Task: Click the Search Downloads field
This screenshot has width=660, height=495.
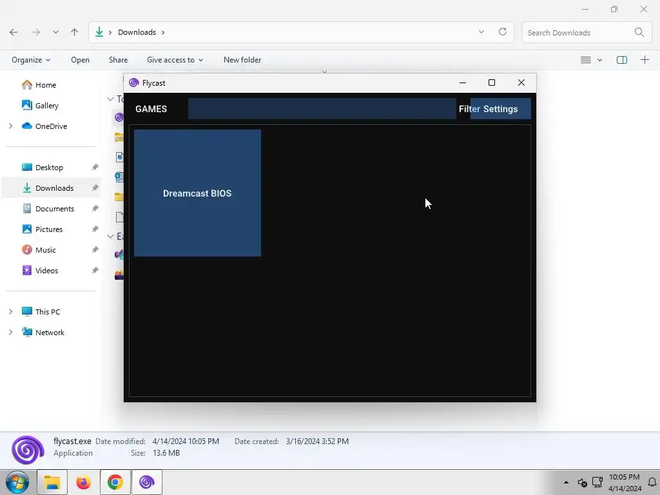Action: (x=587, y=32)
